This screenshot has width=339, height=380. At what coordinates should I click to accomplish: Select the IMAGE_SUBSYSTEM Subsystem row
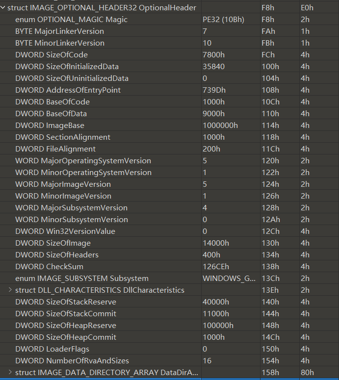click(82, 279)
